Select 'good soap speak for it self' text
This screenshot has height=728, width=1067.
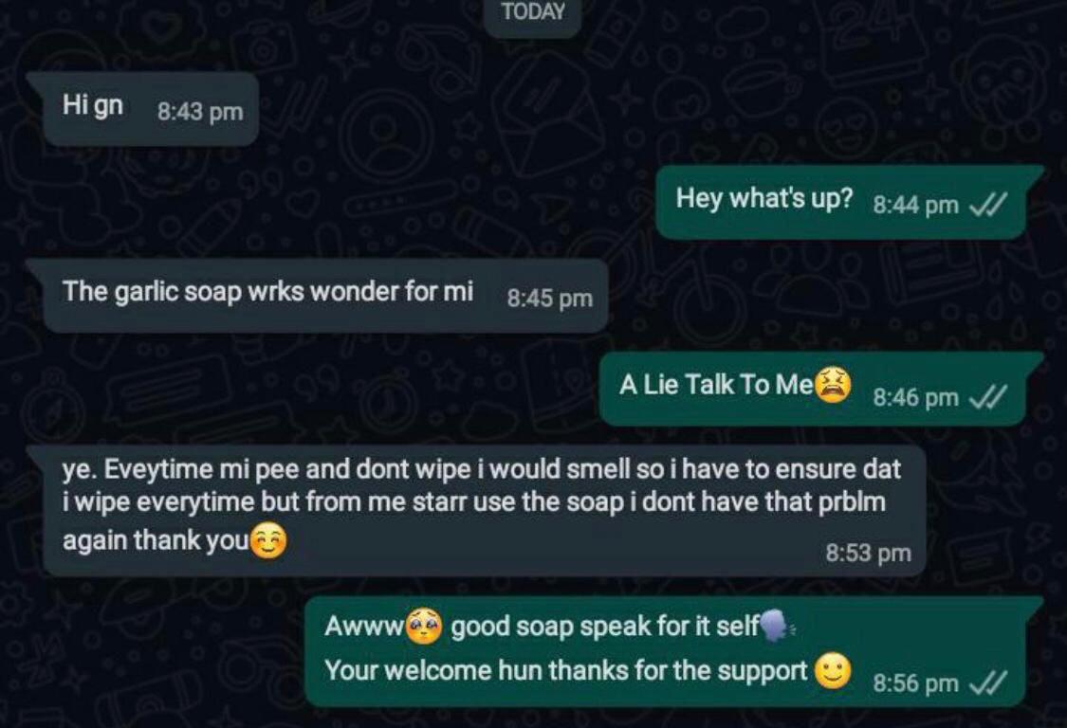[x=604, y=626]
